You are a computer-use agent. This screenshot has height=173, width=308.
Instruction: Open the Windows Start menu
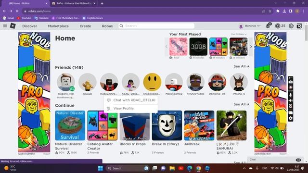[x=101, y=168]
